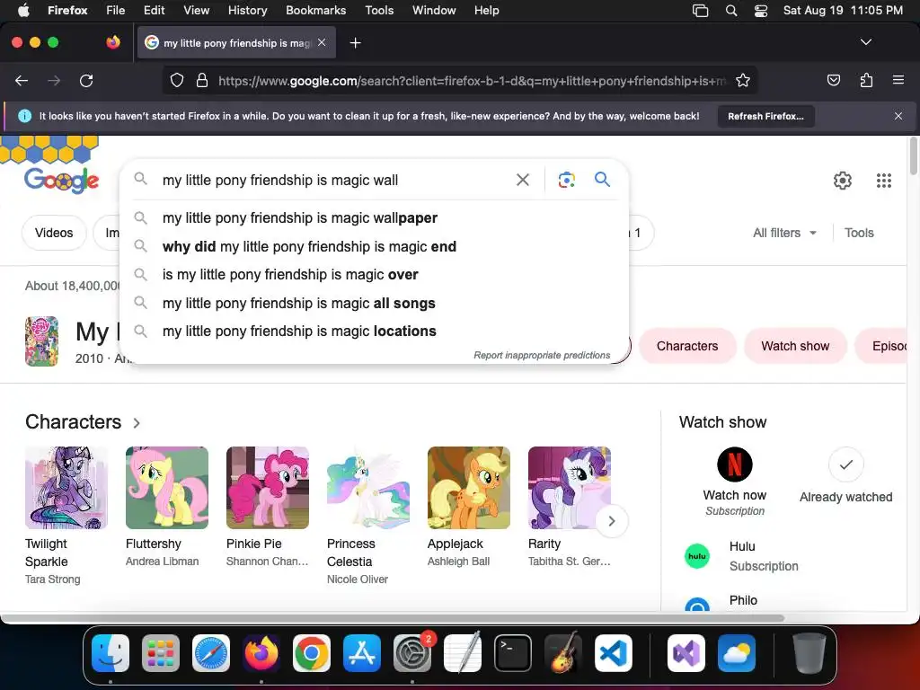The image size is (920, 690).
Task: Select the Videos filter chip
Action: (54, 233)
